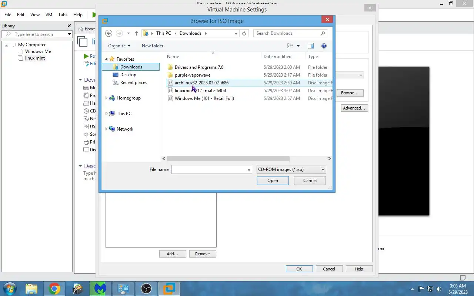Click Help in Virtual Machine Settings
This screenshot has width=474, height=296.
point(359,269)
